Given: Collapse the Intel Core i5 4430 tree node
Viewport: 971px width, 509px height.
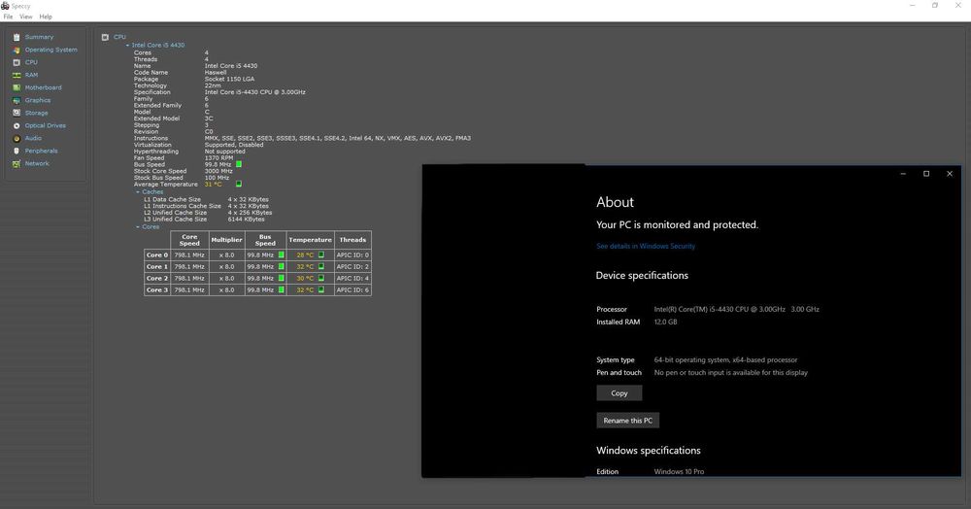Looking at the screenshot, I should click(x=127, y=46).
